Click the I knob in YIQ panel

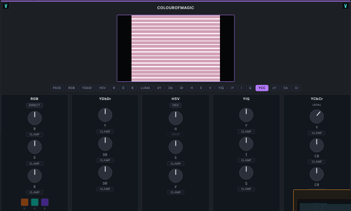click(x=246, y=144)
